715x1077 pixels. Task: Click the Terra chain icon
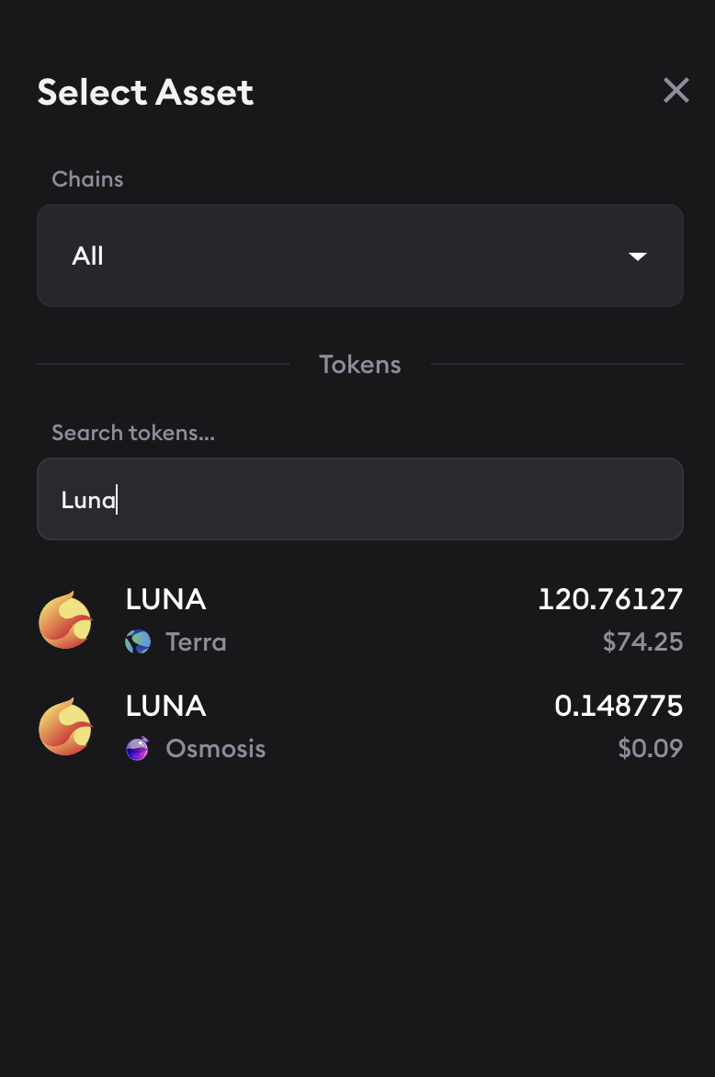click(x=138, y=641)
